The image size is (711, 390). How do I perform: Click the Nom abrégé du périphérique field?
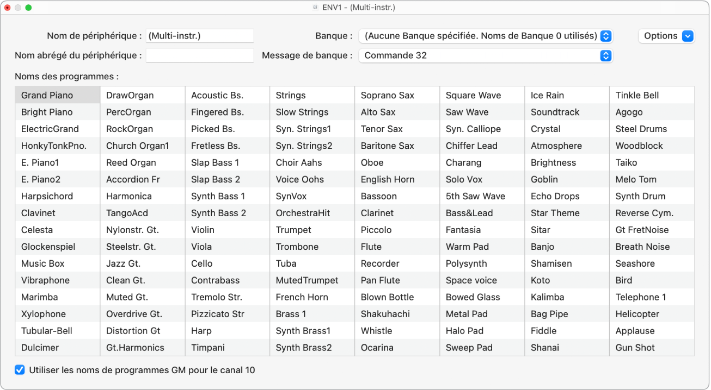(200, 55)
